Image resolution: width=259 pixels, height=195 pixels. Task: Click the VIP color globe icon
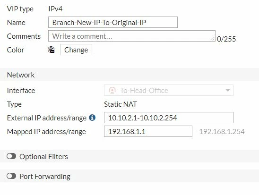pyautogui.click(x=51, y=50)
